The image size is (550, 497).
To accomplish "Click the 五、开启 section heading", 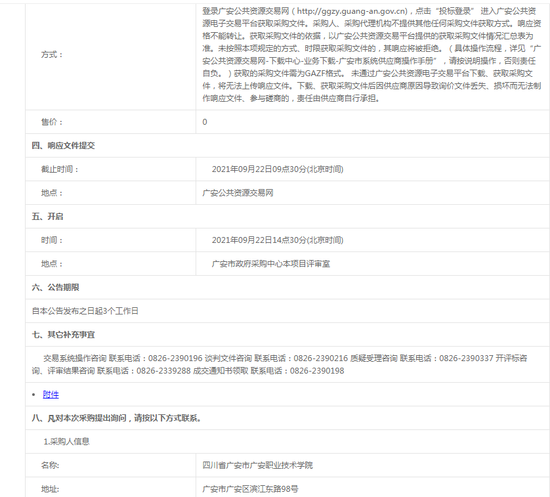I will click(x=47, y=217).
